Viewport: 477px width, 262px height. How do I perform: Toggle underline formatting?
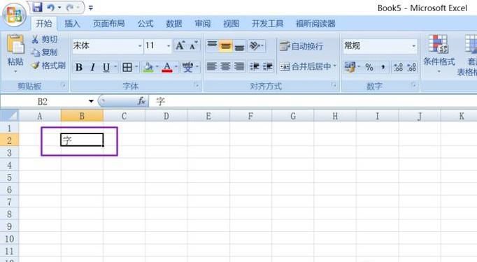[106, 67]
